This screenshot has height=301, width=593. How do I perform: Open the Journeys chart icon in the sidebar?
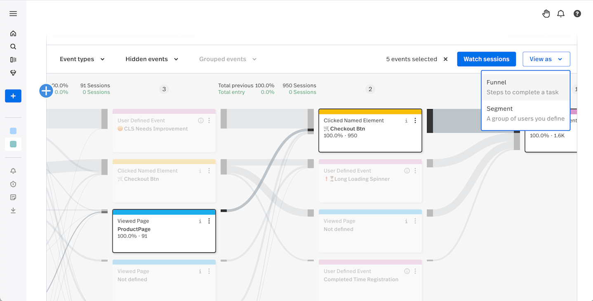tap(13, 59)
